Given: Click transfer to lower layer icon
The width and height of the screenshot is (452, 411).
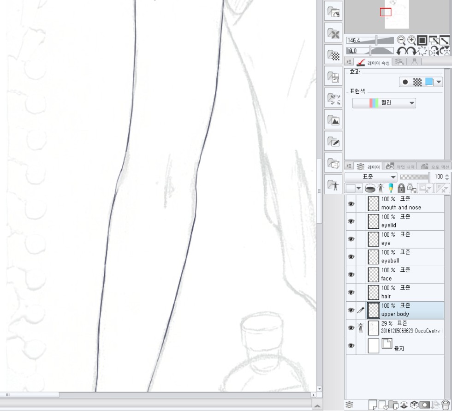Looking at the screenshot, I should tap(404, 405).
